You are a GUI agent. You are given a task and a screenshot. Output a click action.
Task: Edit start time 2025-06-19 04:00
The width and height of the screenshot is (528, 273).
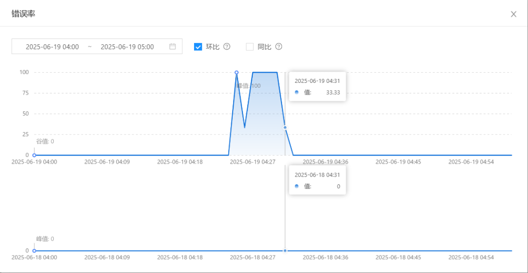(x=52, y=47)
